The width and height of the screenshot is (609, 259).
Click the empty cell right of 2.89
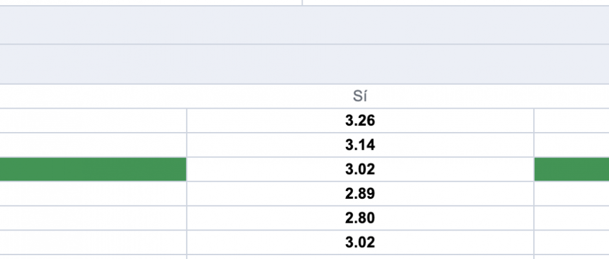point(571,194)
